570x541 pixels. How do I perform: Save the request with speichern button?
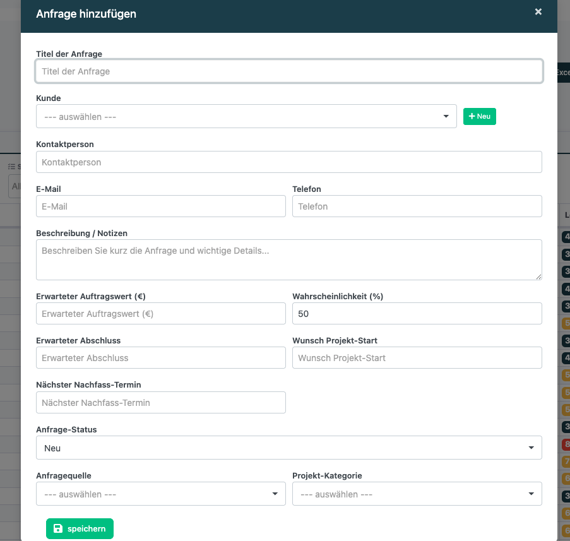click(x=80, y=528)
